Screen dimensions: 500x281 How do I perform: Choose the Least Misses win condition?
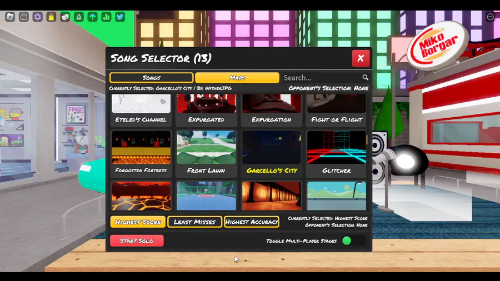coord(194,222)
